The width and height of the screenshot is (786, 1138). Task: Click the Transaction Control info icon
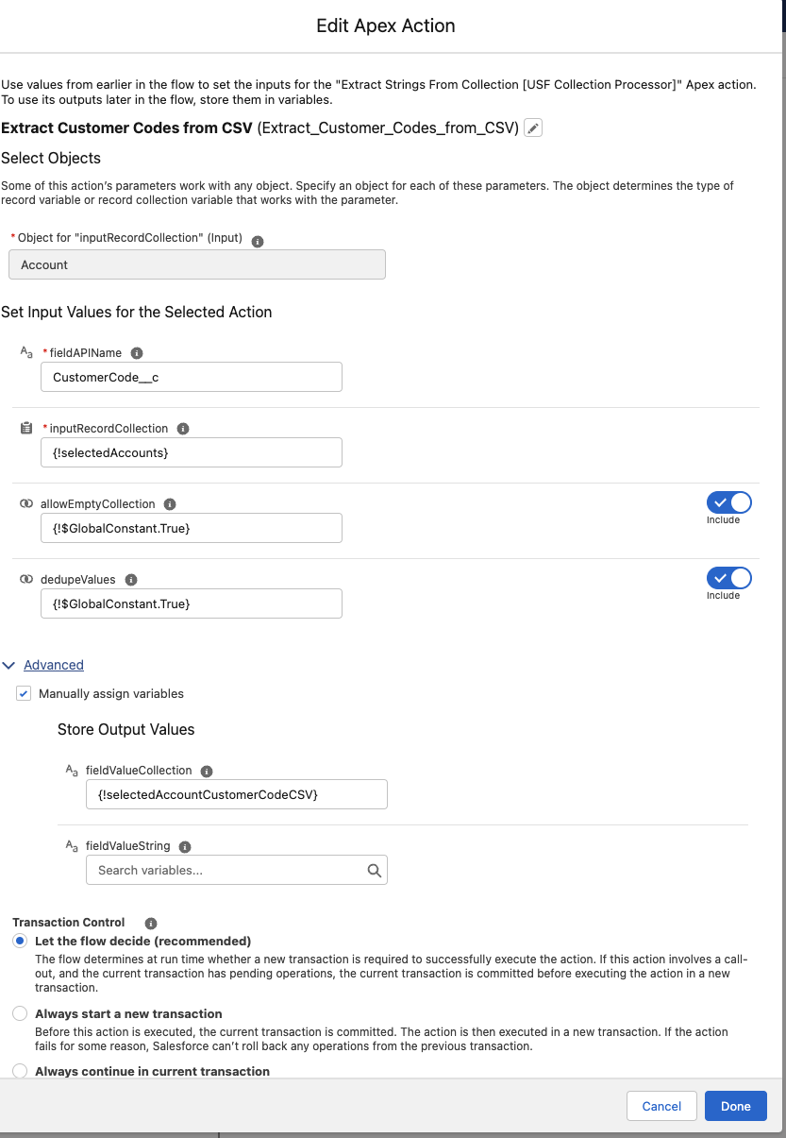(151, 924)
